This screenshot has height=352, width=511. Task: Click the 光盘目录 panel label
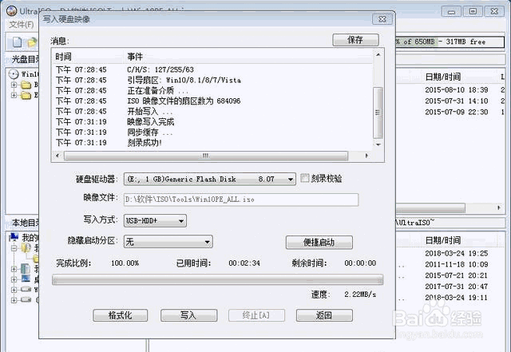pyautogui.click(x=25, y=59)
